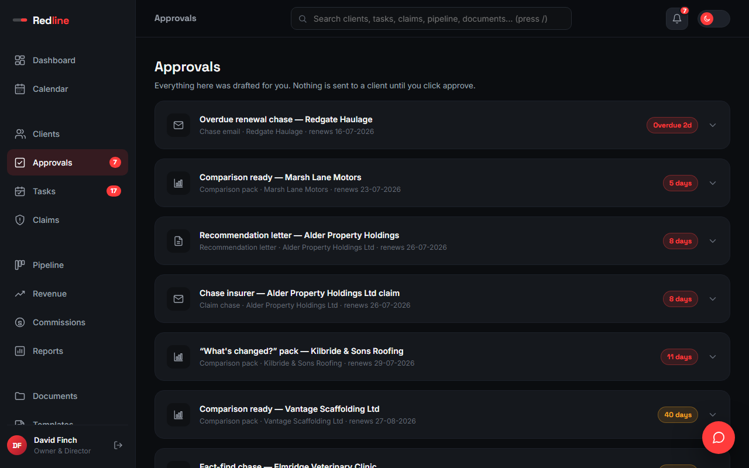Click the 40 days badge
The width and height of the screenshot is (749, 468).
coord(678,415)
